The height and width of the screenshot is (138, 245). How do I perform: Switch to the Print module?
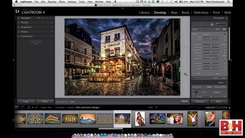[x=216, y=13]
